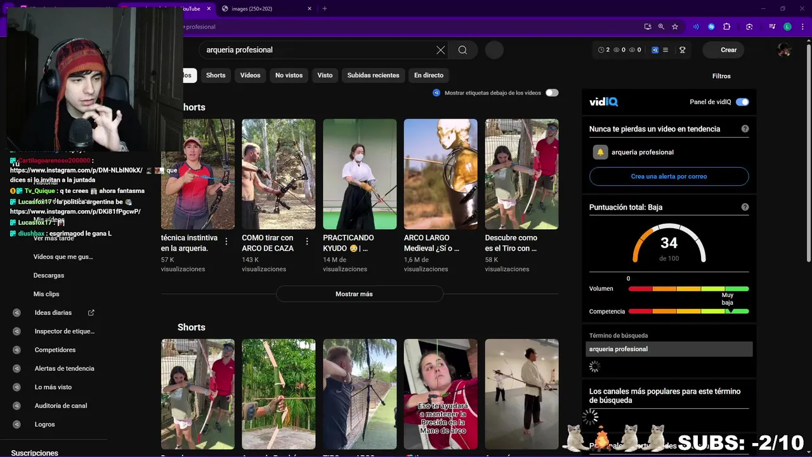
Task: Click the Chrome profile L avatar
Action: (787, 27)
